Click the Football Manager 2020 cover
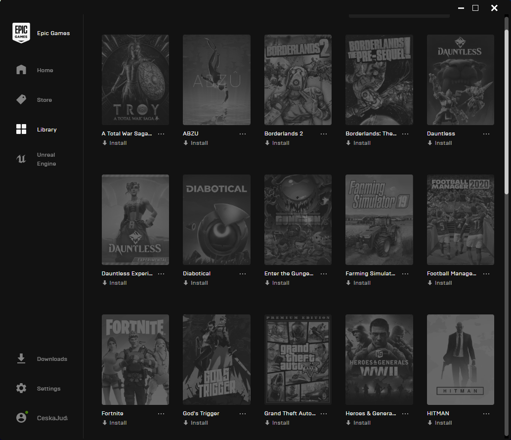The image size is (511, 440). click(x=461, y=220)
